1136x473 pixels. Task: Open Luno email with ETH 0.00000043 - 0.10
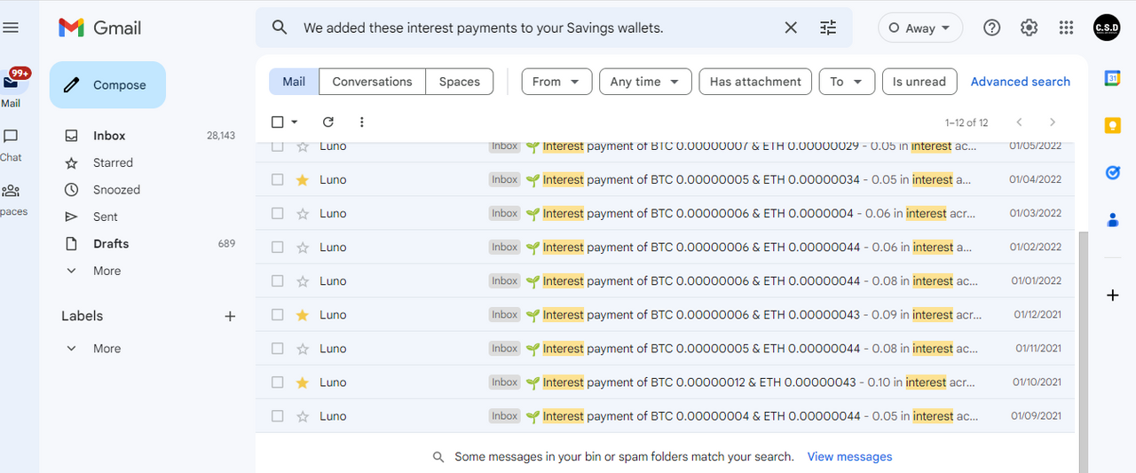pyautogui.click(x=665, y=382)
